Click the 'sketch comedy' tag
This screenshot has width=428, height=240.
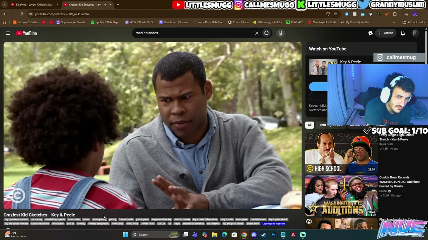point(182,220)
